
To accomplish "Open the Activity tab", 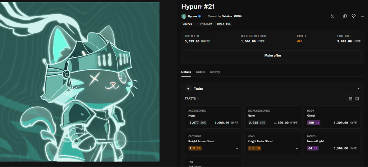I will click(x=215, y=72).
